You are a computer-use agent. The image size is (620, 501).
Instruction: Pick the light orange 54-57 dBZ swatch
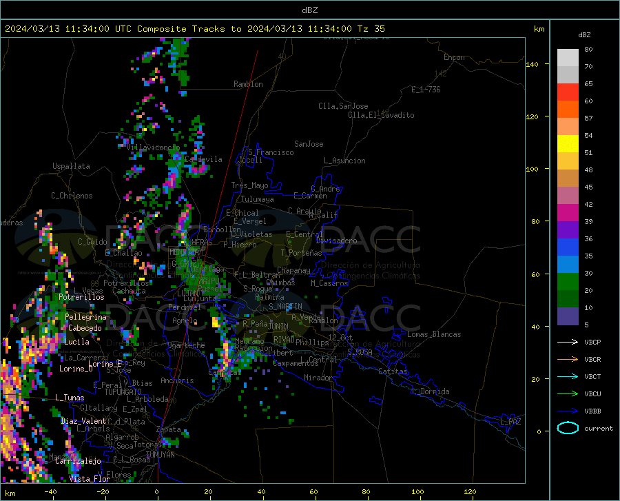tap(568, 127)
